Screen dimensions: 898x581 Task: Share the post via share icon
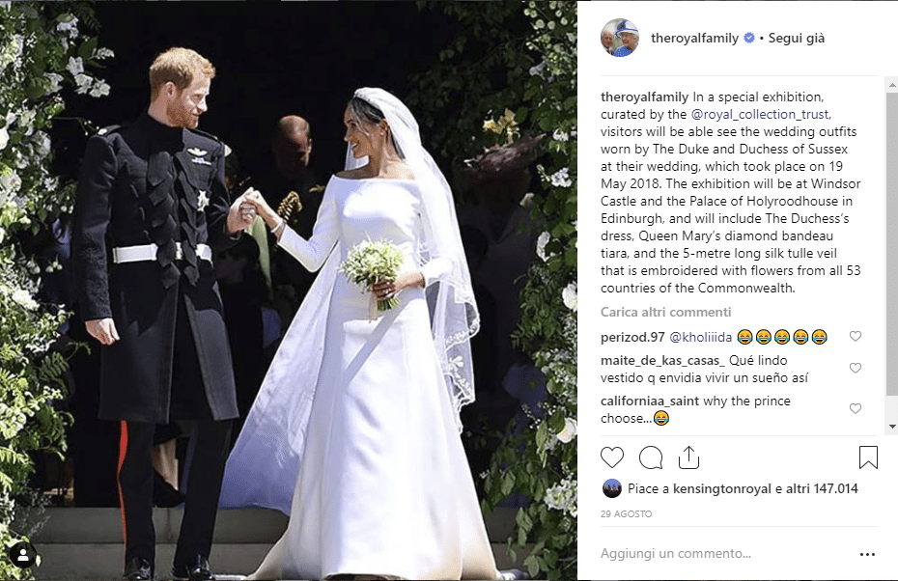[688, 457]
